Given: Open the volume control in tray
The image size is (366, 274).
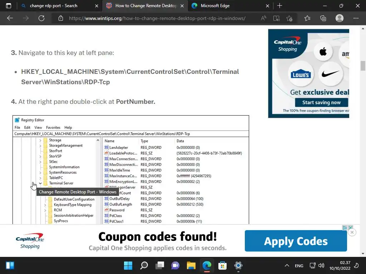Looking at the screenshot, I should click(321, 265).
